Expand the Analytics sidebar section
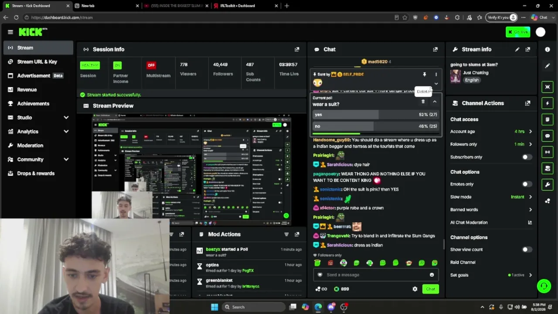Screen dimensions: 558x314 pyautogui.click(x=66, y=131)
